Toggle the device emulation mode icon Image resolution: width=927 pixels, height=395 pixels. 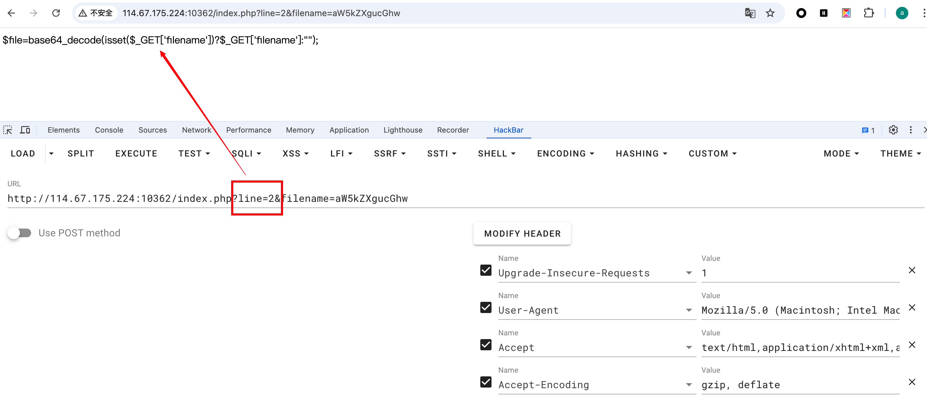pos(25,129)
